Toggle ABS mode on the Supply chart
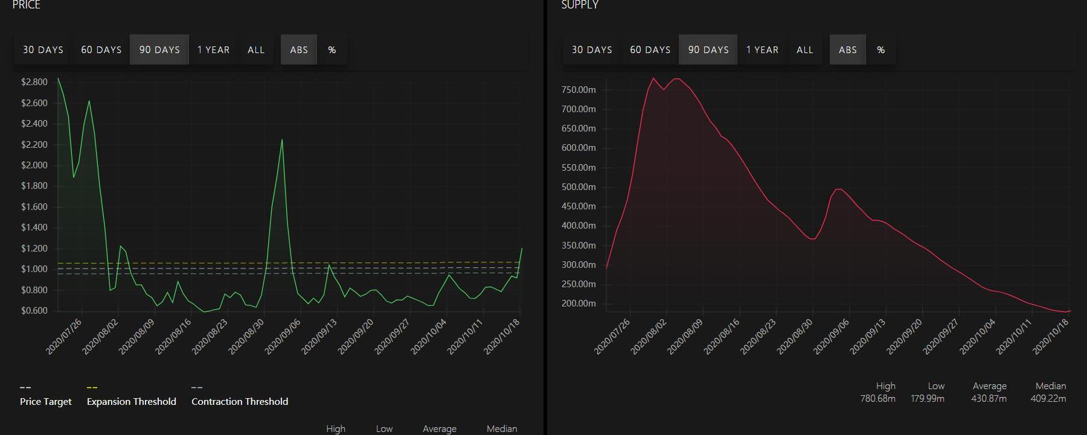 (848, 50)
